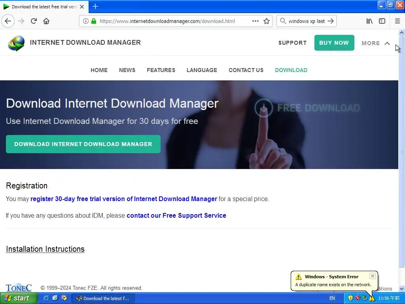405x304 pixels.
Task: Click Download Internet Download Manager button
Action: (x=83, y=144)
